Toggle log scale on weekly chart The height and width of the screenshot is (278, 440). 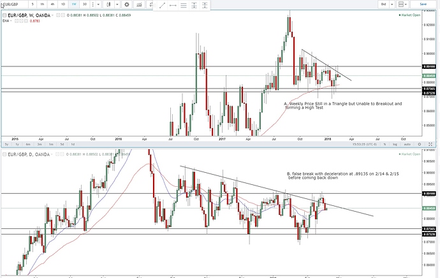coord(395,144)
